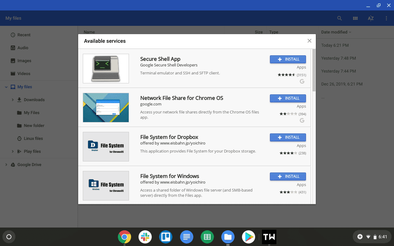Open Trello from the shelf

click(166, 237)
